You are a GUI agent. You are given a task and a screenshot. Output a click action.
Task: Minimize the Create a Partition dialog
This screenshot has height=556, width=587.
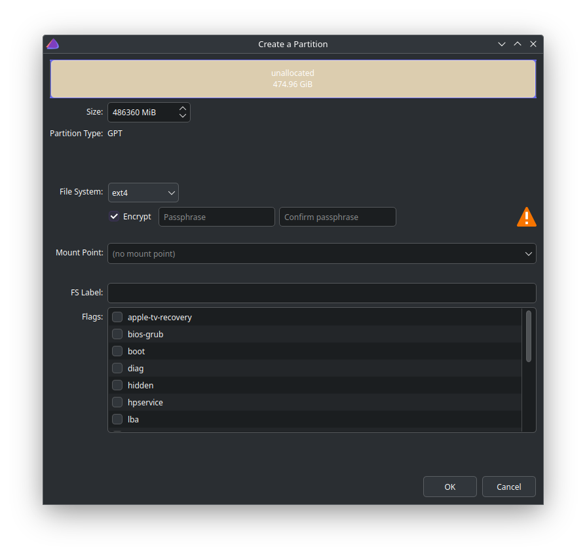502,44
